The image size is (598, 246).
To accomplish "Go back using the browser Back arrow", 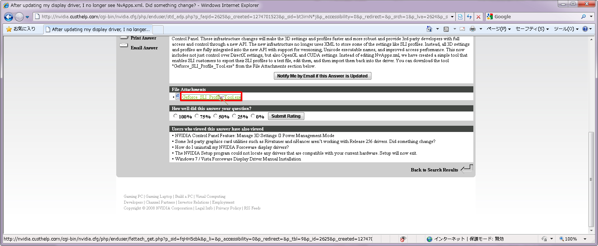I will click(x=8, y=17).
